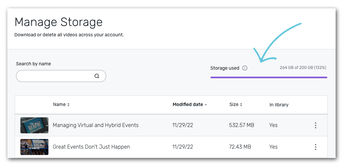Click the Storage used label
The width and height of the screenshot is (347, 167).
tap(225, 68)
